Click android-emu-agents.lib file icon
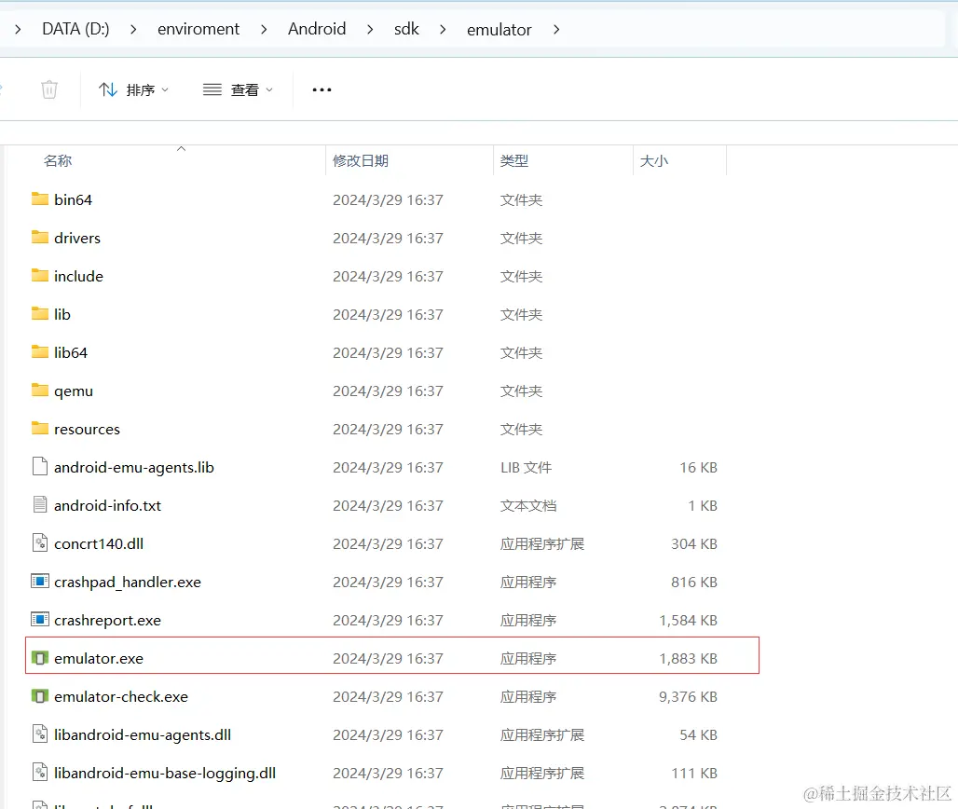 point(40,466)
